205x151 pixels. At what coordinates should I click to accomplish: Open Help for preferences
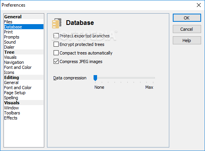pos(187,40)
